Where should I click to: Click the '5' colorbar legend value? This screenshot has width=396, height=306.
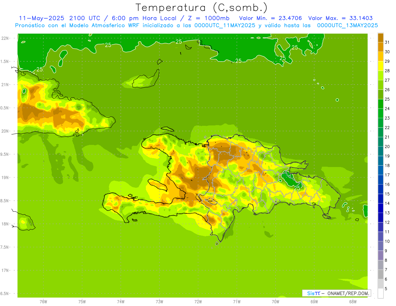[386, 289]
